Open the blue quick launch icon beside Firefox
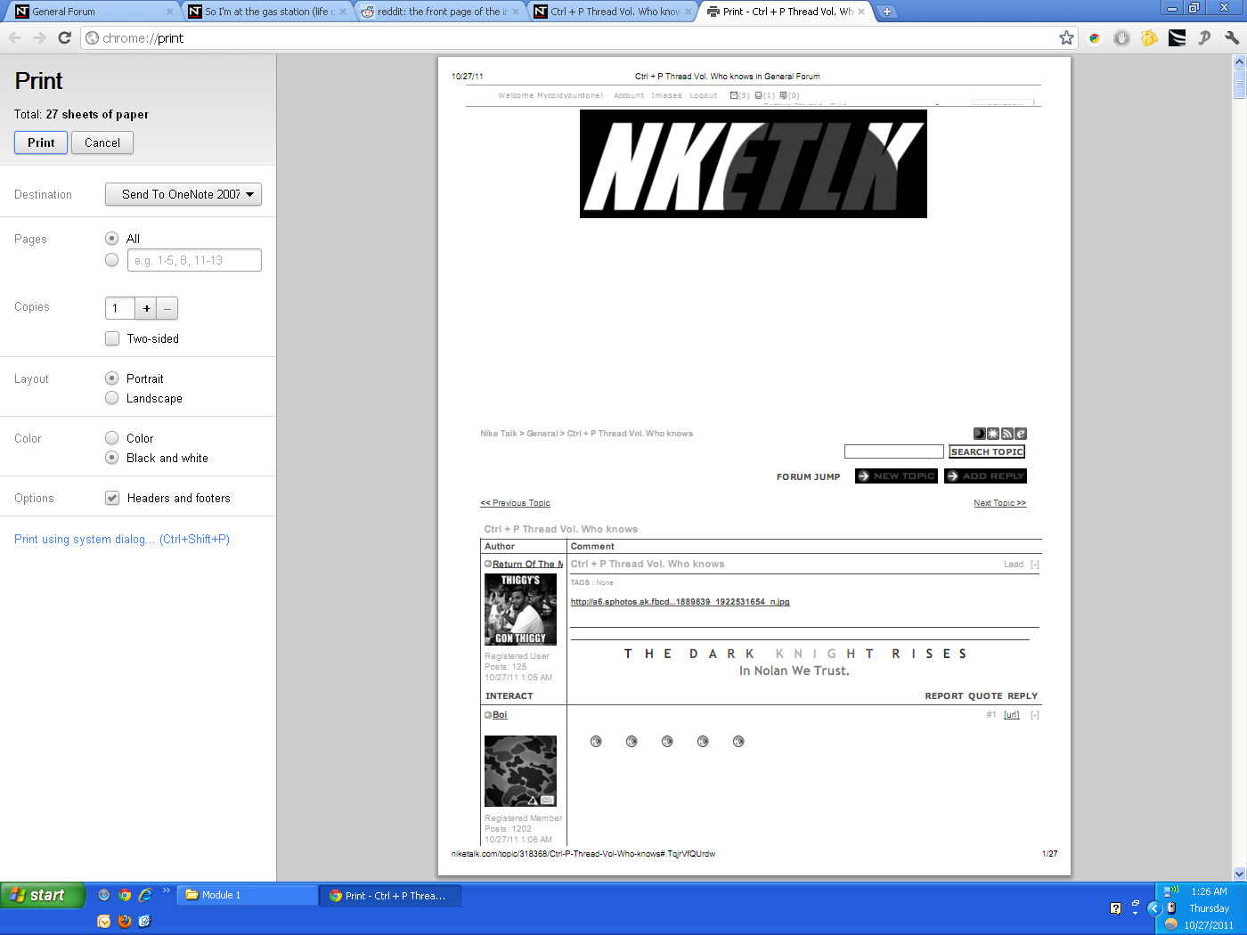 pos(145,921)
